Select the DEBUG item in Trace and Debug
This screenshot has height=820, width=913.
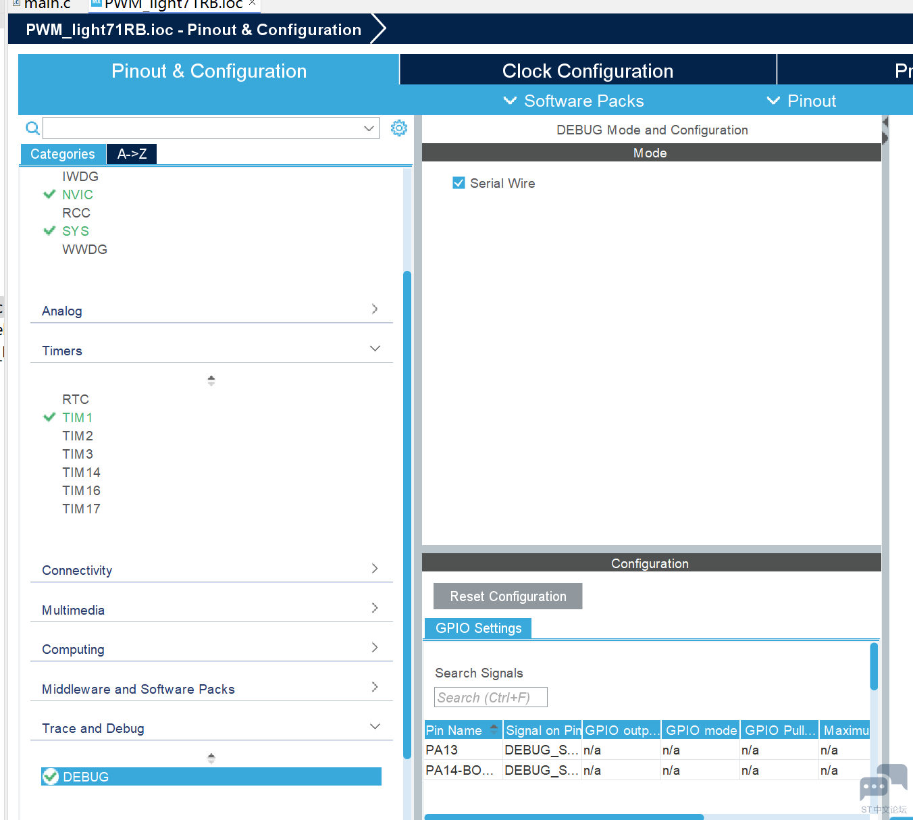(86, 777)
